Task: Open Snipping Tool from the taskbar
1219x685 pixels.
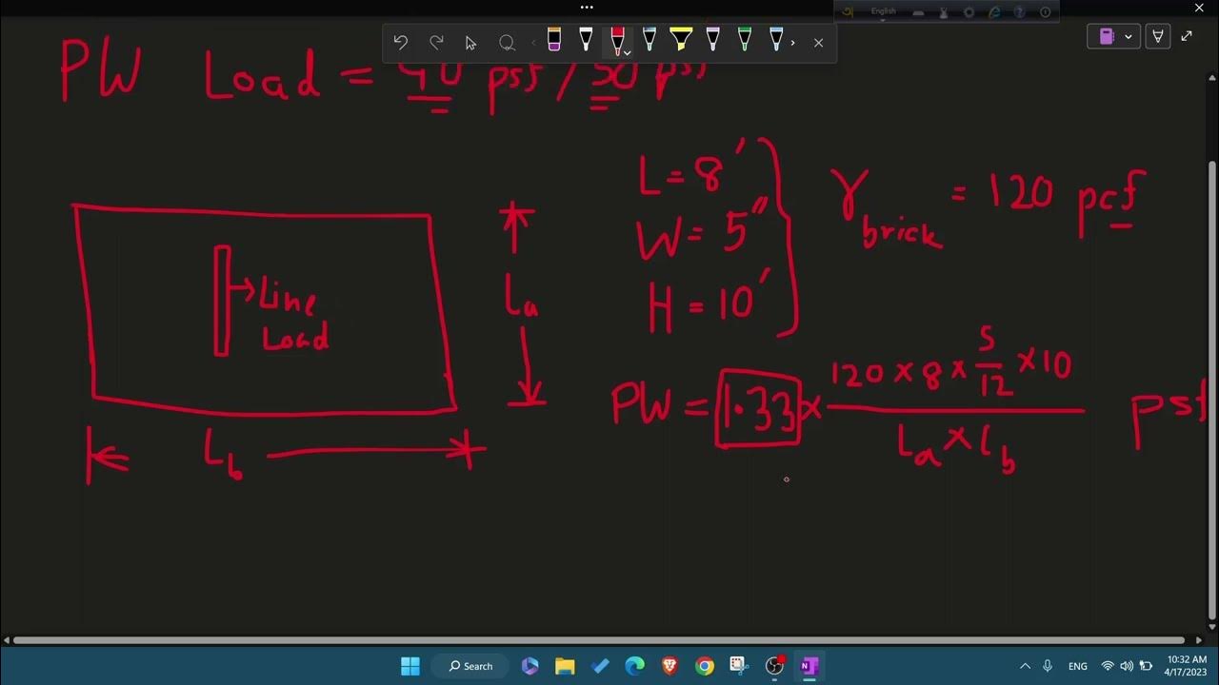Action: point(739,666)
